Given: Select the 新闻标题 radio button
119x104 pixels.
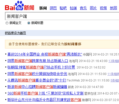Looking at the screenshot, I should tap(29, 23).
